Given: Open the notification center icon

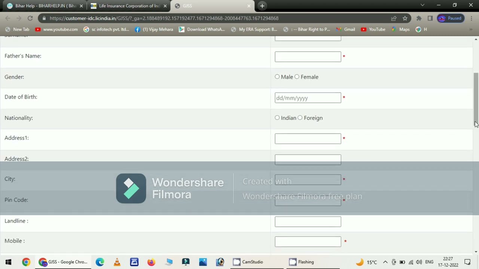Looking at the screenshot, I should 467,262.
